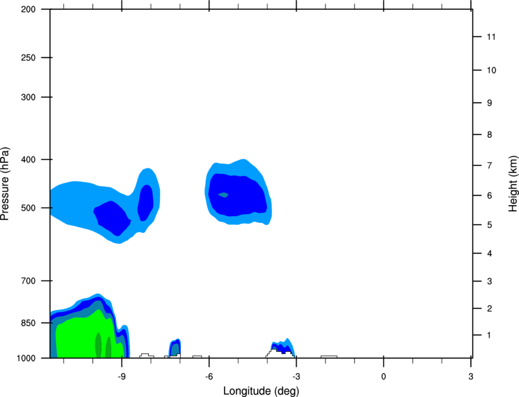The image size is (519, 397).
Task: Select the 400 pressure tick label
Action: pyautogui.click(x=28, y=159)
